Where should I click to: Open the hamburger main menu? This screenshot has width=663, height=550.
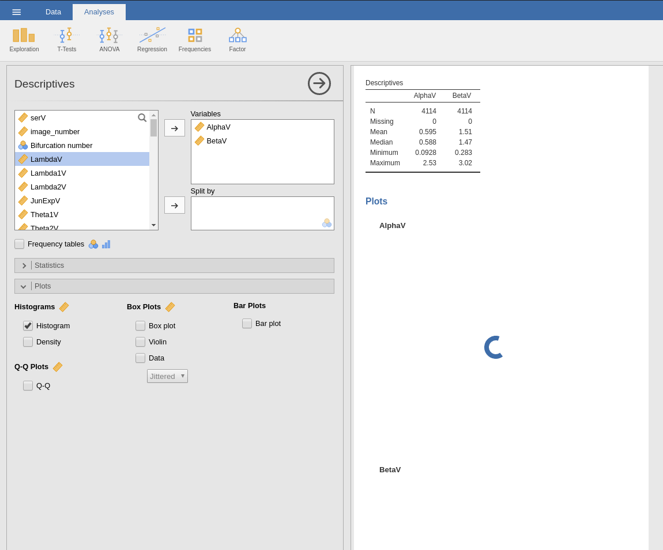coord(17,12)
